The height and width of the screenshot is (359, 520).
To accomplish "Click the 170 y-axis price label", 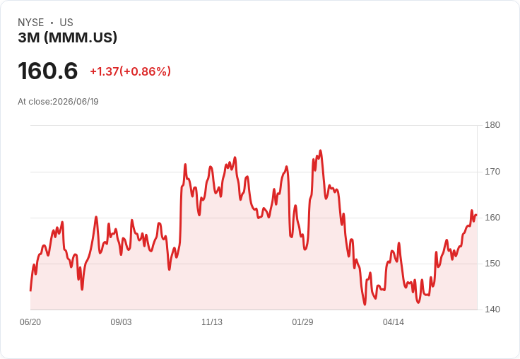I will pyautogui.click(x=492, y=172).
